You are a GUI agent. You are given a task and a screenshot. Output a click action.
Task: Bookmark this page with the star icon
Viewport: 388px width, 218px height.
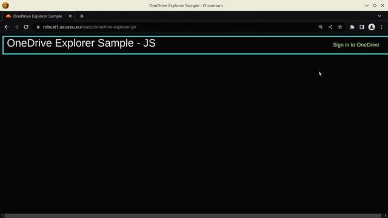pyautogui.click(x=340, y=27)
